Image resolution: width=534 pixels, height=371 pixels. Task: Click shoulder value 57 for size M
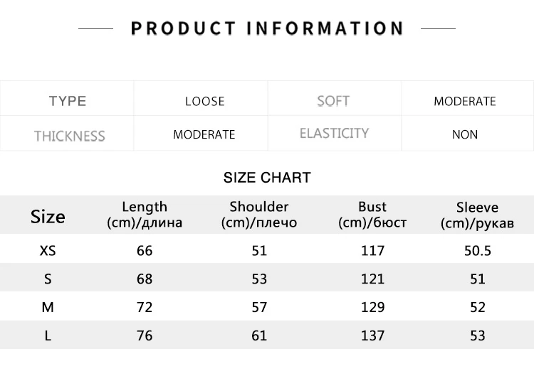259,307
